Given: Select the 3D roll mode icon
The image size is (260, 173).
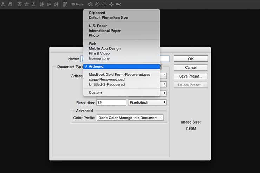Looking at the screenshot, I should 97,4.
